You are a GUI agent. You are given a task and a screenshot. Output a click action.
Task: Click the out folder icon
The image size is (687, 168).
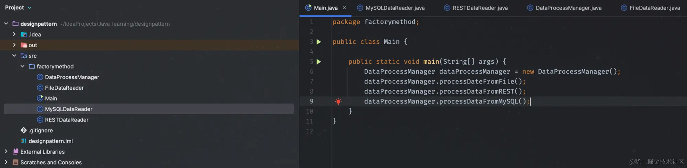pyautogui.click(x=24, y=45)
